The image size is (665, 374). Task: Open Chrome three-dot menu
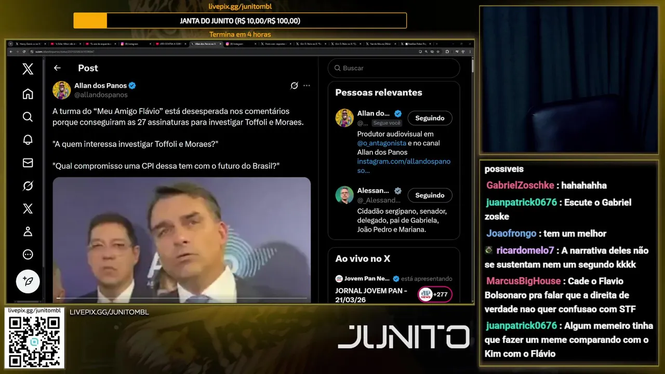click(x=470, y=51)
